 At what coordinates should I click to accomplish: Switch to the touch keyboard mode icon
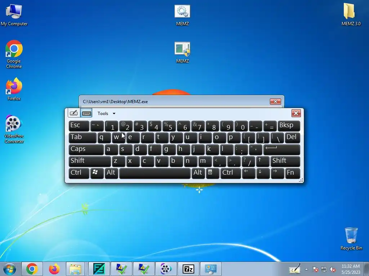pyautogui.click(x=86, y=113)
